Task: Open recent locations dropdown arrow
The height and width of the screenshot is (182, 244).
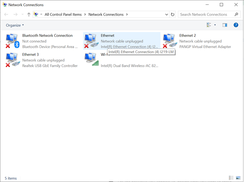Action: (x=23, y=14)
